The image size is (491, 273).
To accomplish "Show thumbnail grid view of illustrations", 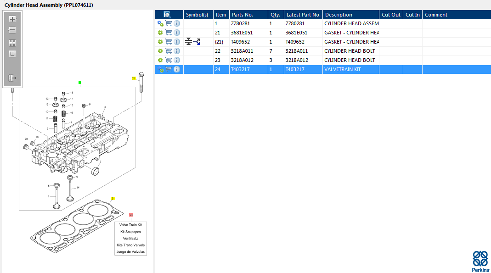I will [x=12, y=43].
